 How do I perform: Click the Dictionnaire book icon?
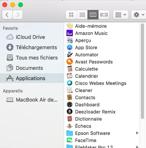70,119
